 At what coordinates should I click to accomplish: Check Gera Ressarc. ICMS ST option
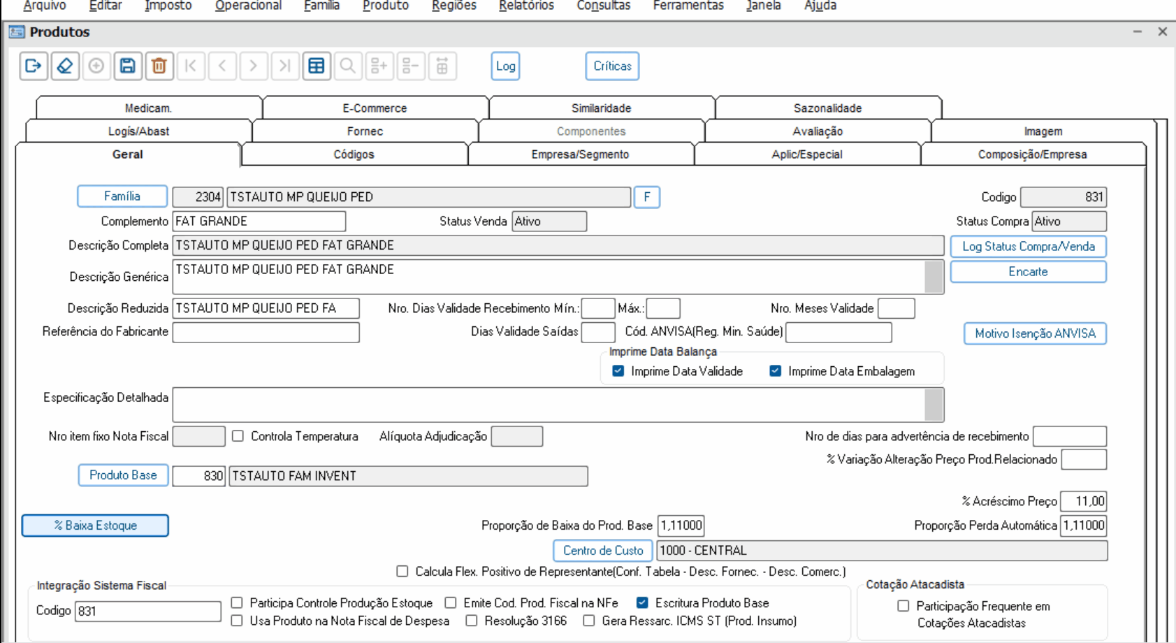[x=589, y=621]
